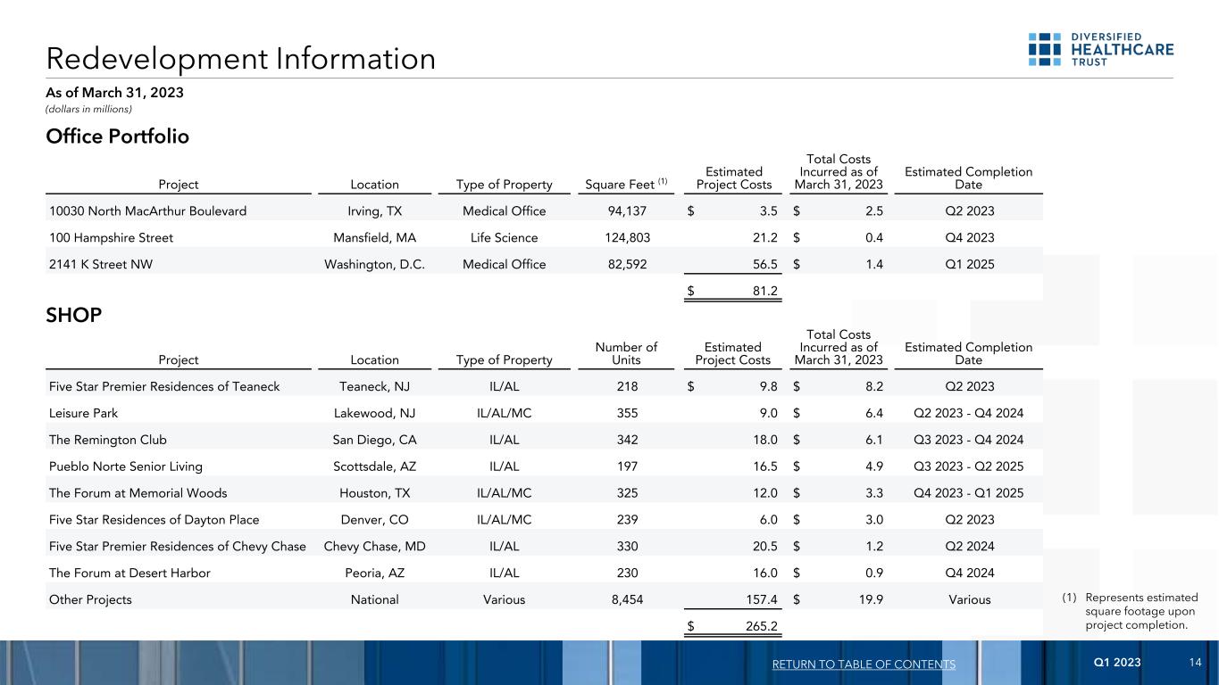The width and height of the screenshot is (1219, 685).
Task: Select Five Star Premier Residences of Teaneck
Action: 164,386
